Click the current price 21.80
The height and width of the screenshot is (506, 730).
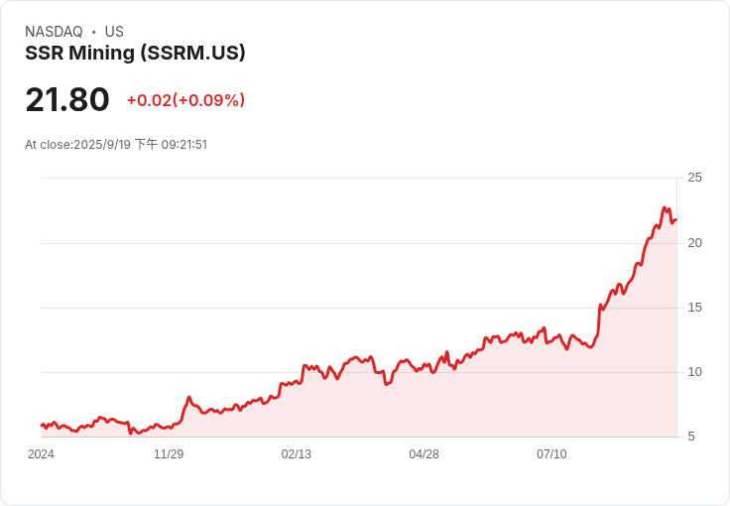click(67, 100)
